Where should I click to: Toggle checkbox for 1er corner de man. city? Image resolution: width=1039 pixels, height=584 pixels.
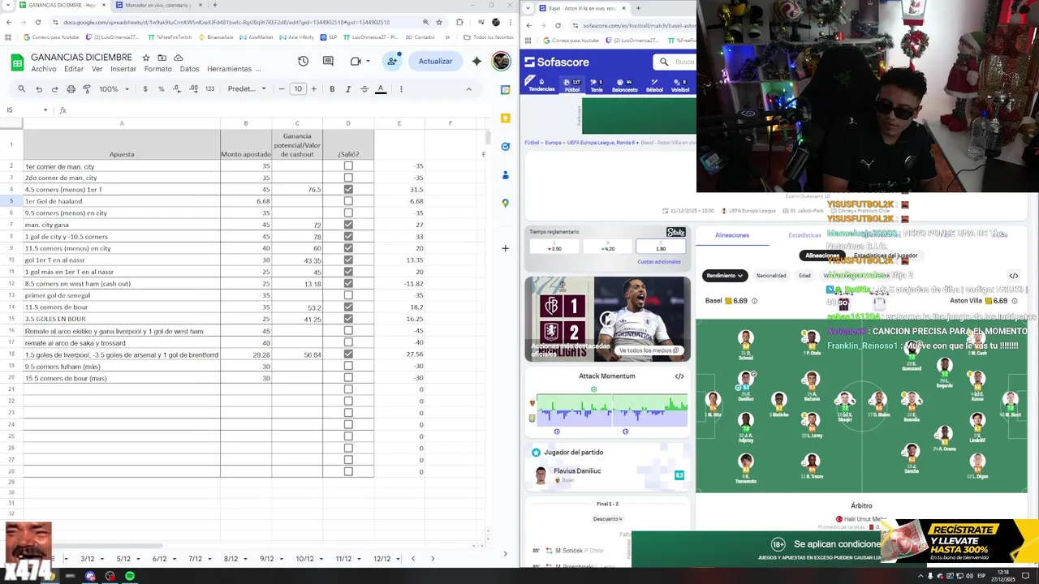[348, 166]
